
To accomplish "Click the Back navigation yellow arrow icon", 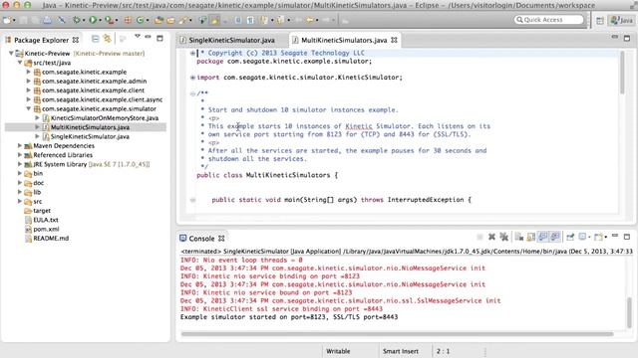I will pyautogui.click(x=310, y=20).
